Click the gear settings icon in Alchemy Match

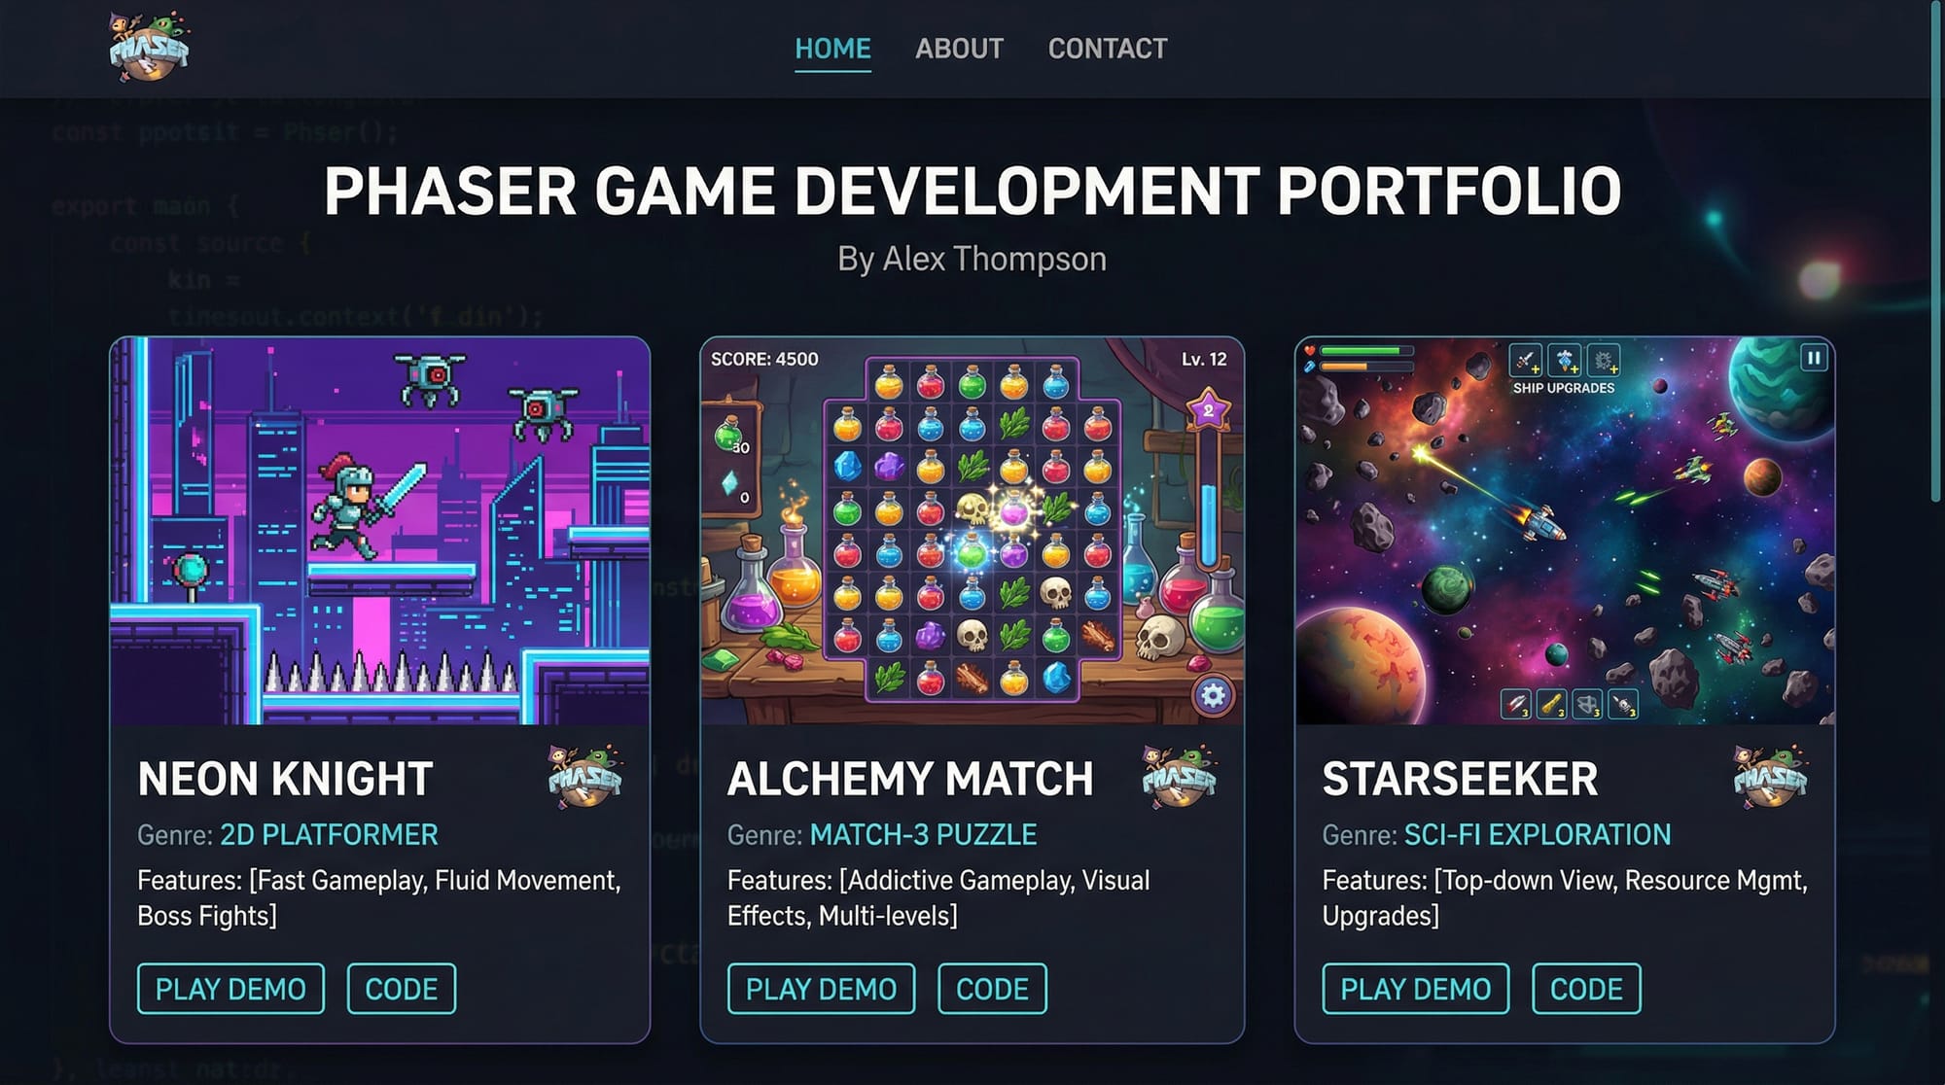1212,695
